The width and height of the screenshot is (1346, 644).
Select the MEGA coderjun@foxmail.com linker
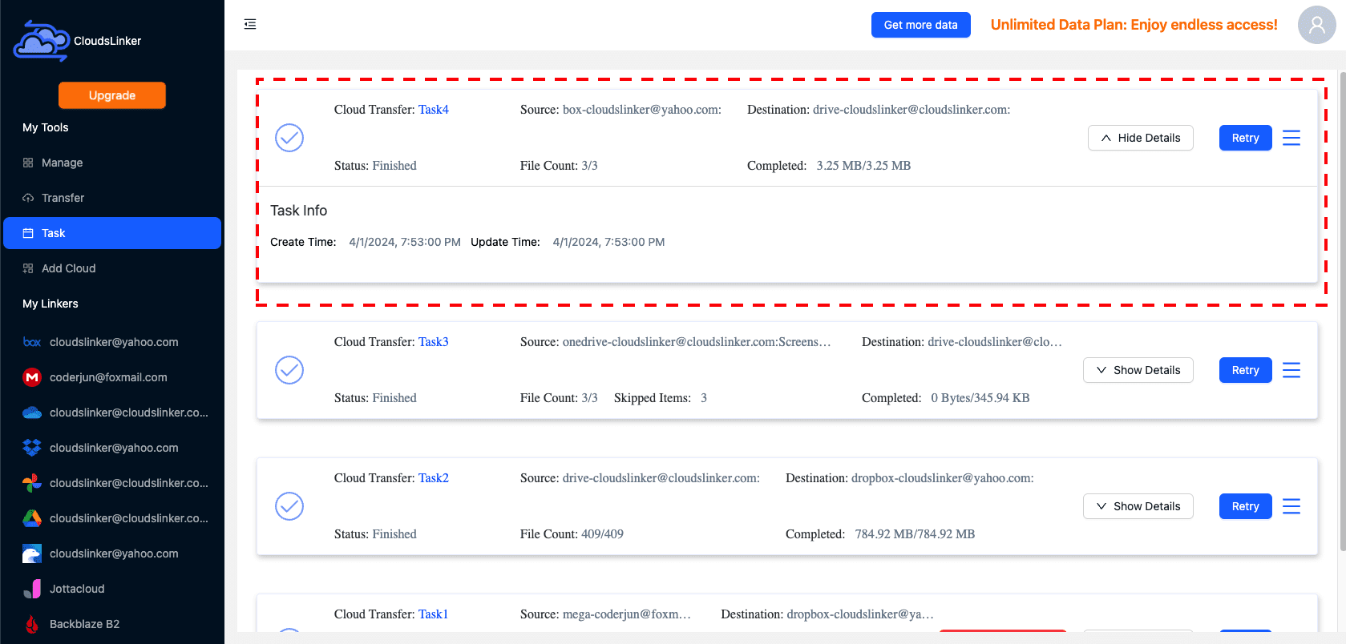112,377
